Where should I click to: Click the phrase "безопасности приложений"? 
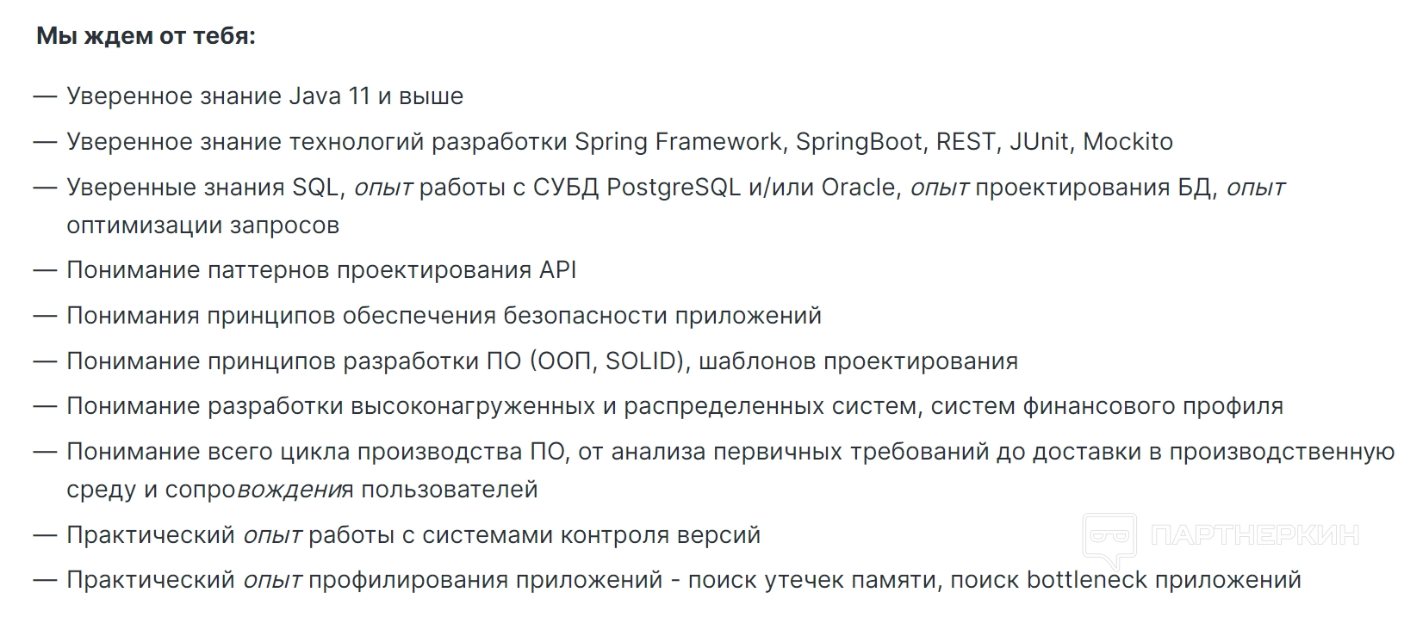pos(662,315)
